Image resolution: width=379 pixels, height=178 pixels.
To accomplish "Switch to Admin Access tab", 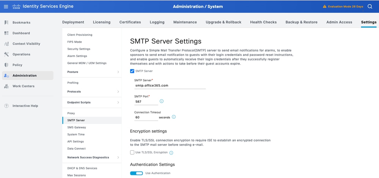I will 340,22.
